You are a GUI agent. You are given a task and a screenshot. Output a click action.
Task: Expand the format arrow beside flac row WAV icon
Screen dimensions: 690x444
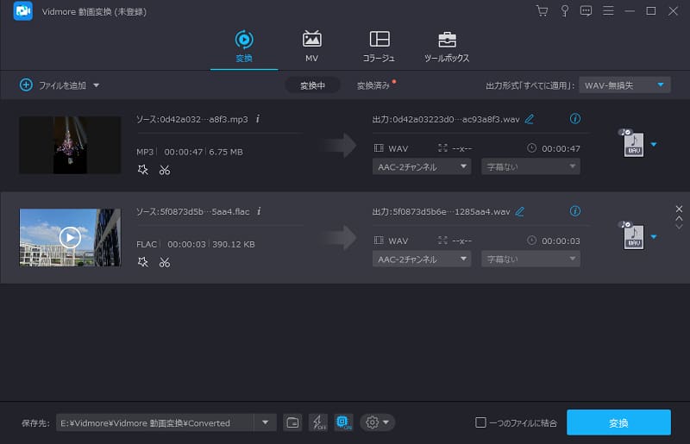coord(654,237)
